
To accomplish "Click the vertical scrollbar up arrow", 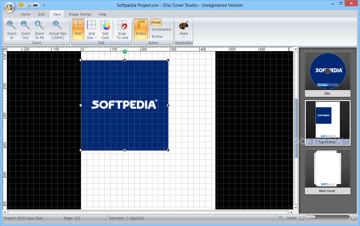I will (x=296, y=49).
